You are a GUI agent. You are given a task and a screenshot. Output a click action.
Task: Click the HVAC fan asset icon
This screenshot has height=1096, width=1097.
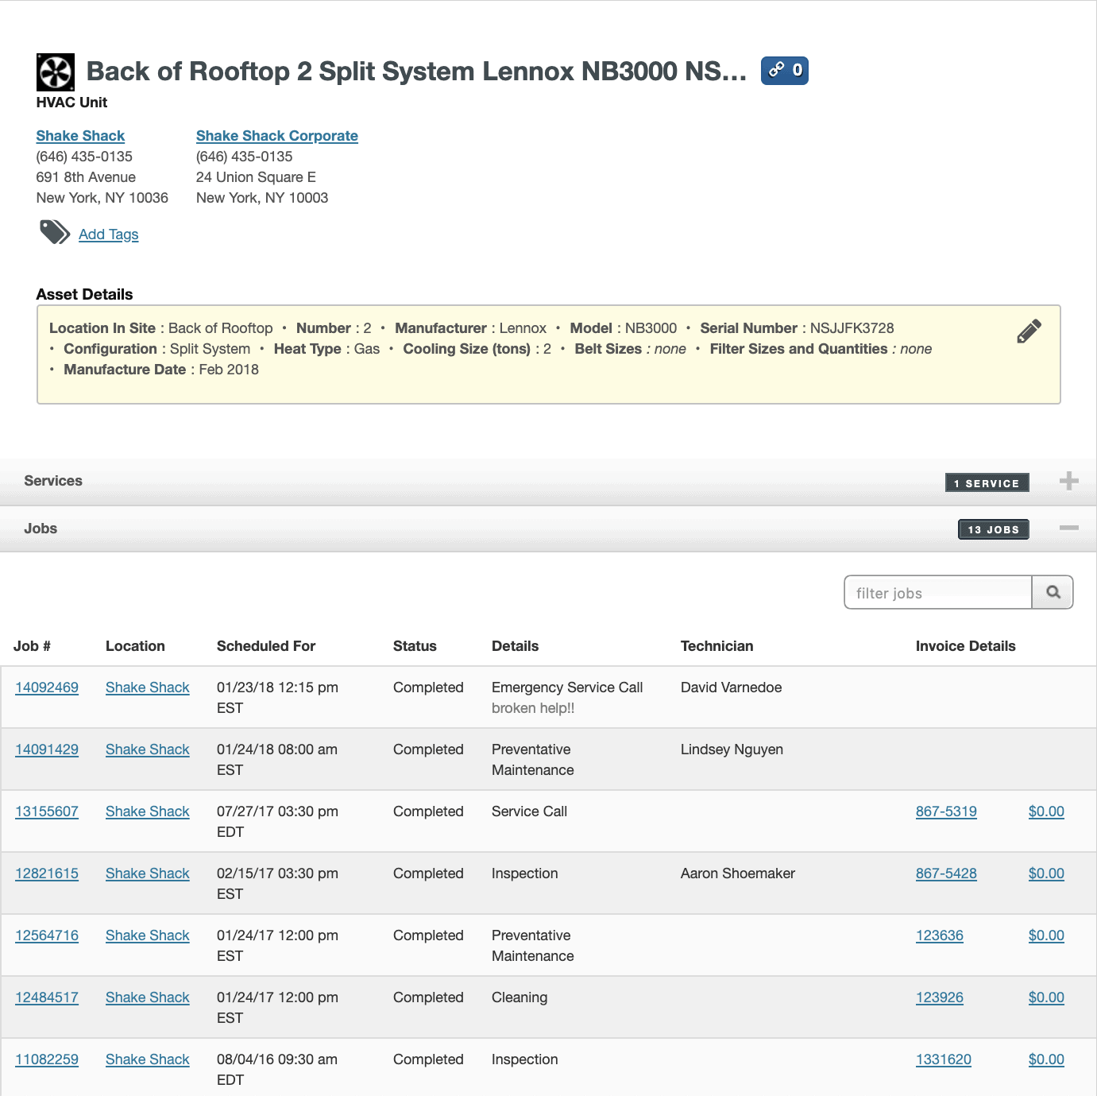pos(56,72)
